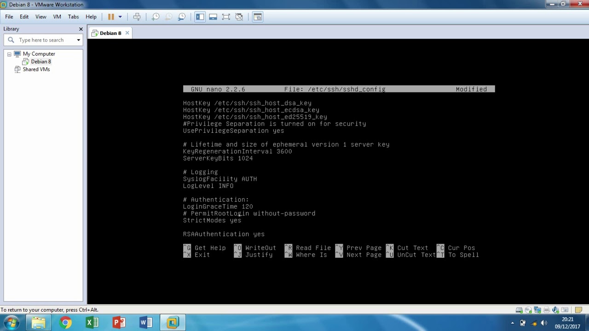Screen dimensions: 589x331
Task: Select Debian 8 in the library tree
Action: point(41,62)
